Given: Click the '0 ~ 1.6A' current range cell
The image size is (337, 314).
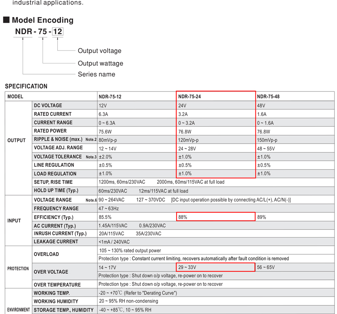Looking at the screenshot, I should coord(266,123).
